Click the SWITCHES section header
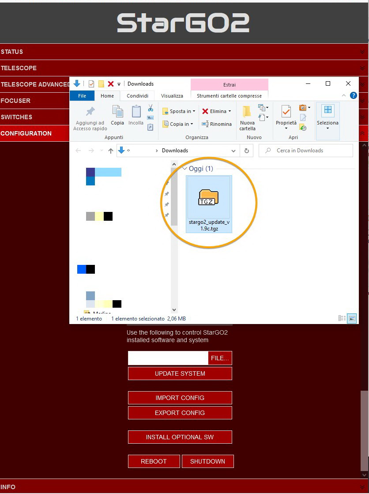 35,117
